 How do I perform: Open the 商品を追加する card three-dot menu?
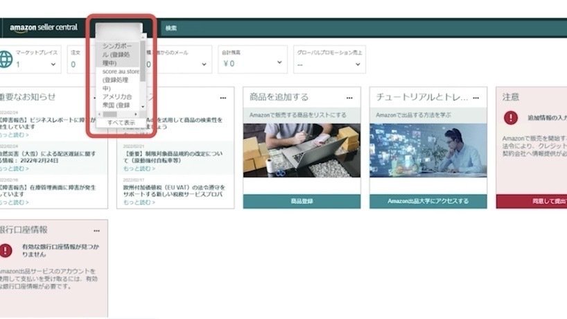click(349, 98)
